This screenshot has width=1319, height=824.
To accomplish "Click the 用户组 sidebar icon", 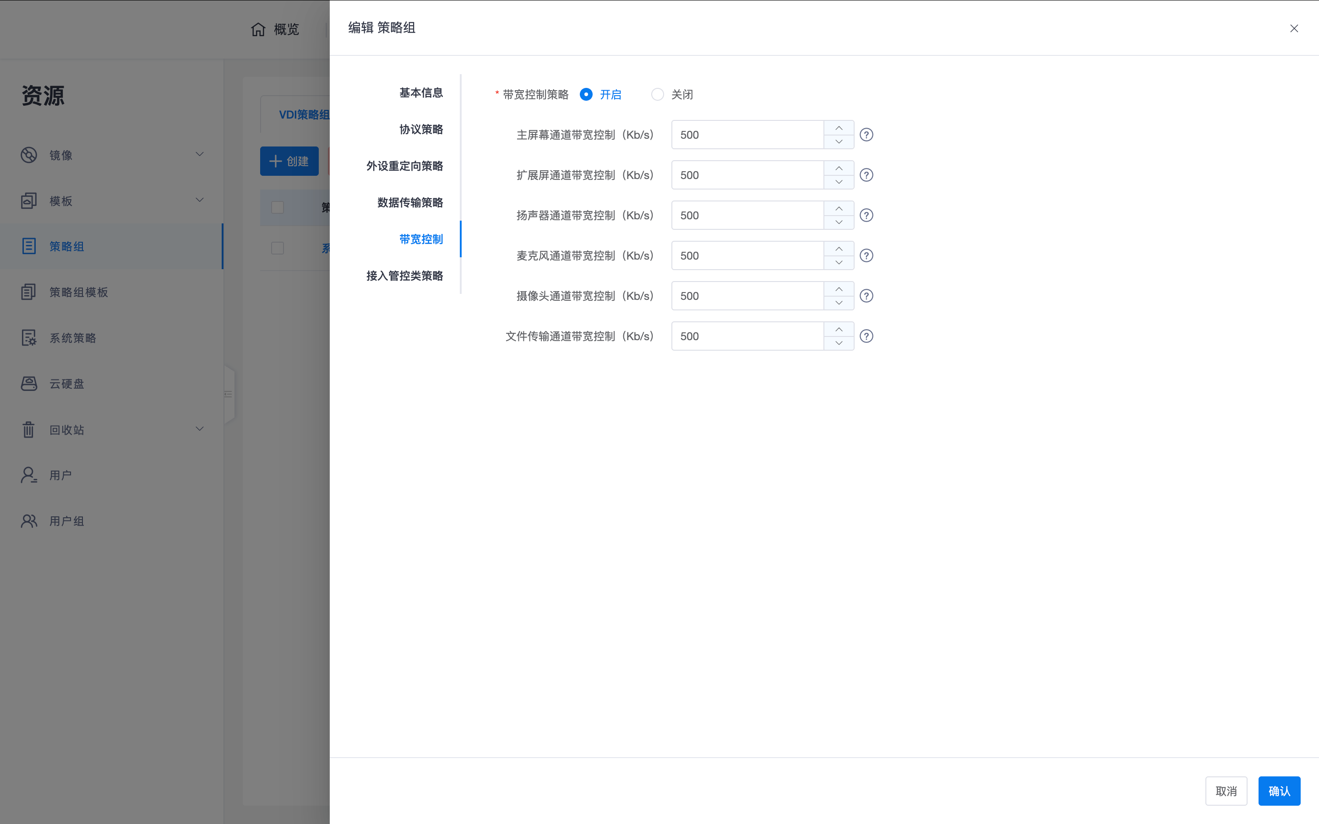I will point(29,521).
